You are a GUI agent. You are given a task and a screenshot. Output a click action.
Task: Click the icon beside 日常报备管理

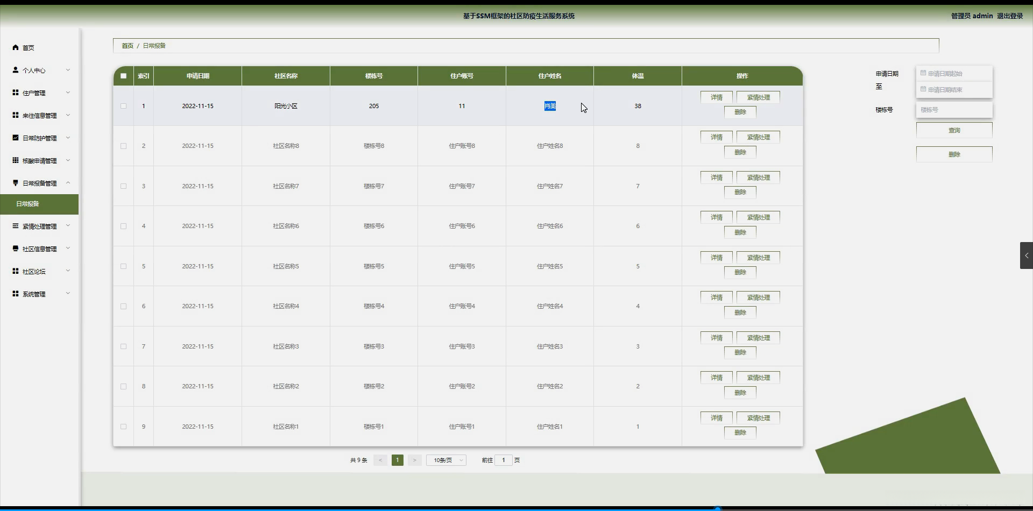pyautogui.click(x=16, y=183)
